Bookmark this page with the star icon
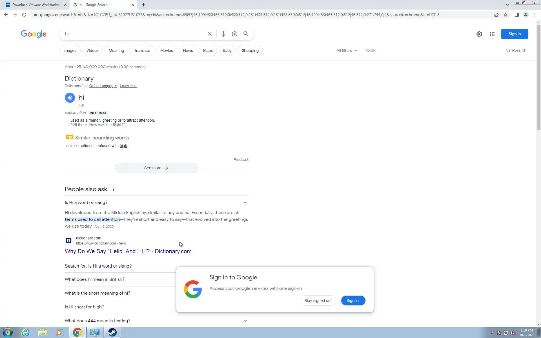Screen dimensions: 541x338 pyautogui.click(x=505, y=15)
